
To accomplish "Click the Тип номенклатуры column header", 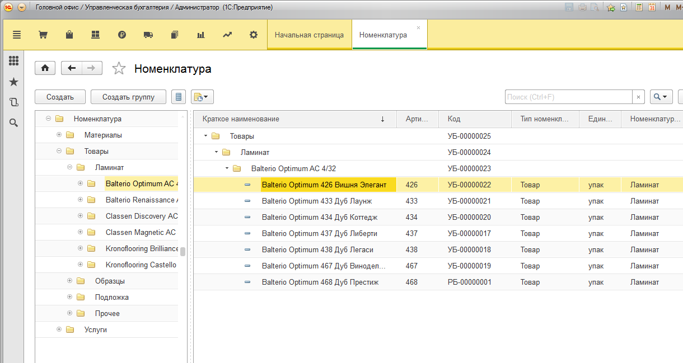I will (x=545, y=119).
